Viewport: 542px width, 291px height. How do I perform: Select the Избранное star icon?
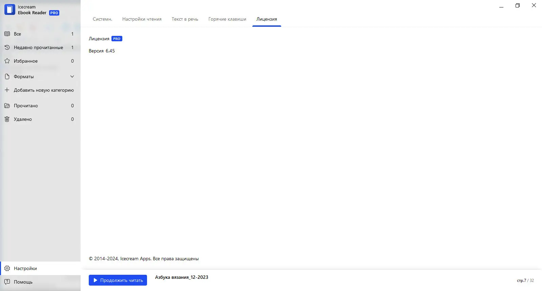(x=7, y=61)
